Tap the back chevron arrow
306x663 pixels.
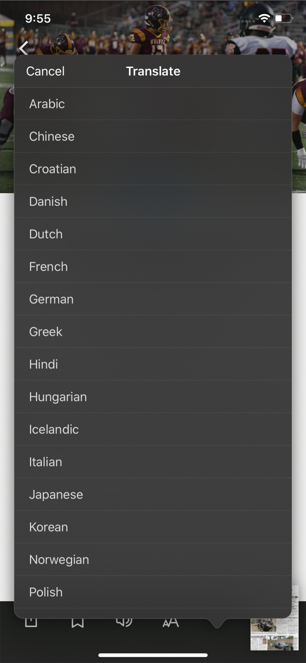click(23, 48)
